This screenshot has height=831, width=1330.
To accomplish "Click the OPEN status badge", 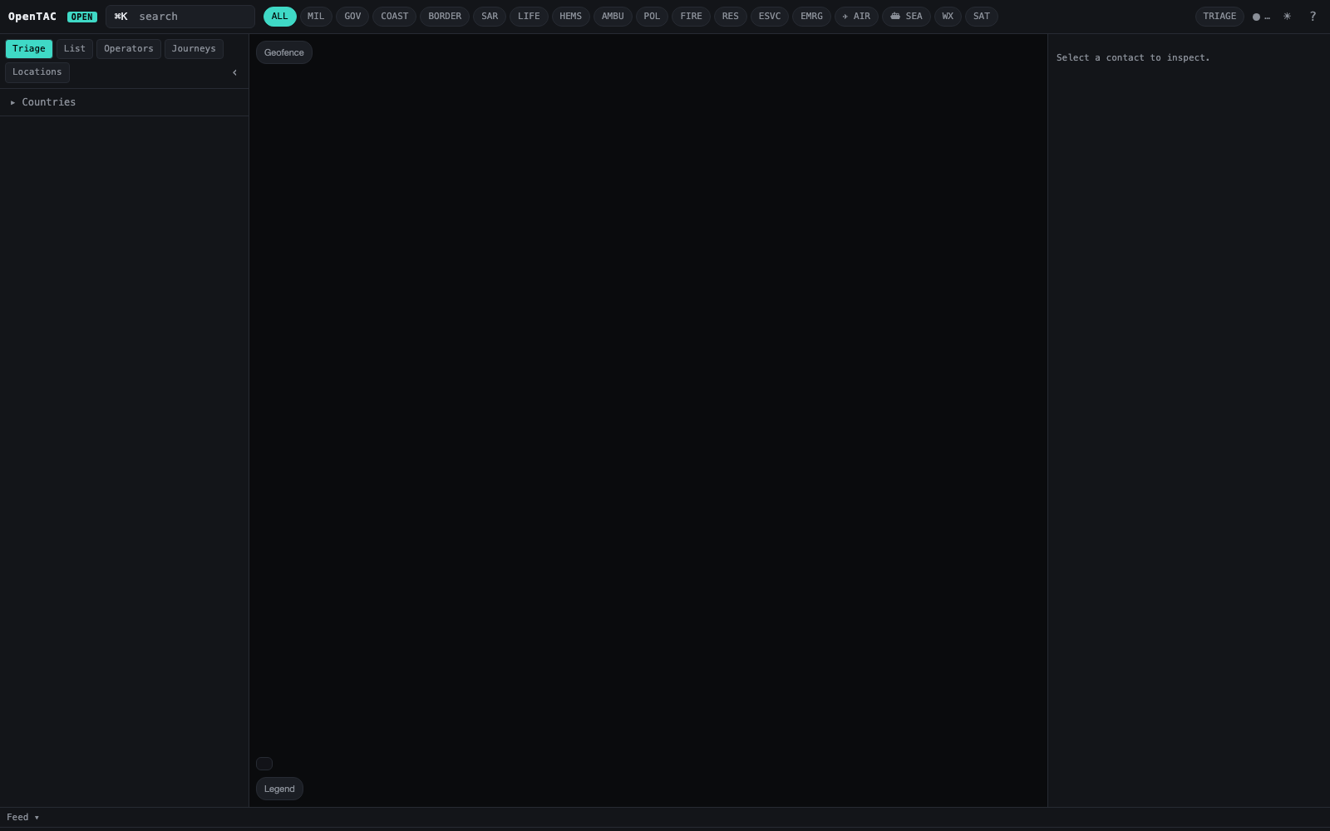I will coord(82,17).
